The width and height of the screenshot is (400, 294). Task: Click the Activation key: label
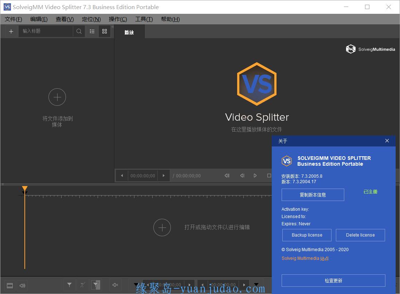pos(295,209)
